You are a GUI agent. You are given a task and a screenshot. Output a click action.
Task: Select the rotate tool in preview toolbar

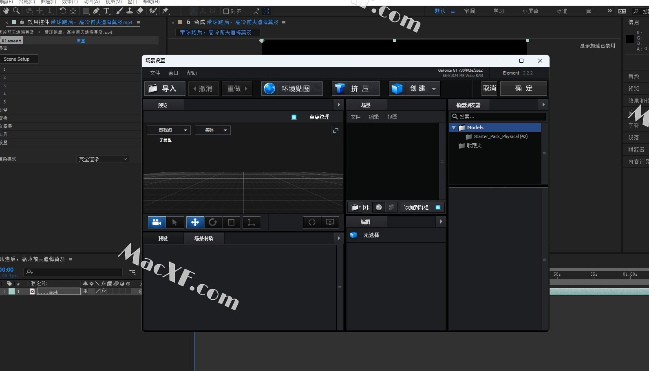[213, 222]
